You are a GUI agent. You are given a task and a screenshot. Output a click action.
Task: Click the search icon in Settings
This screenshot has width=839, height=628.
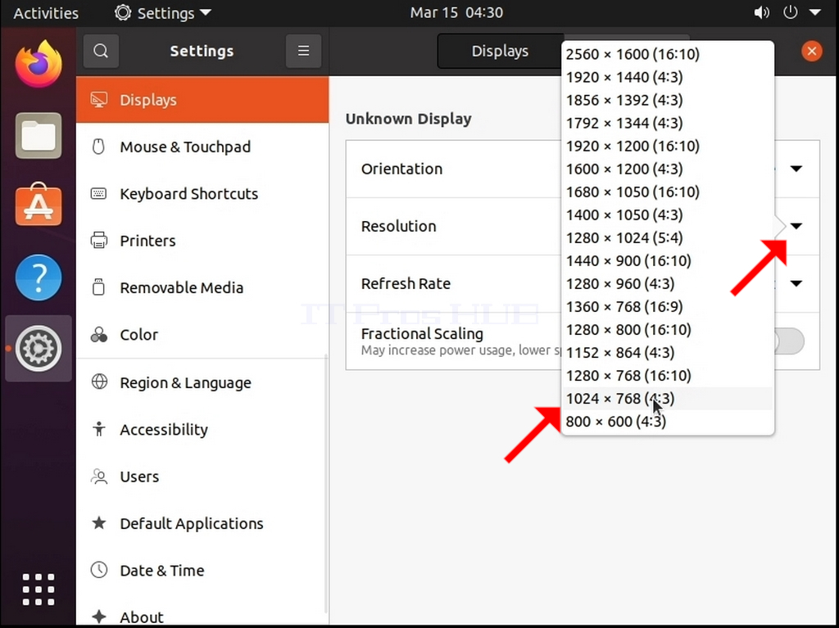[x=101, y=51]
